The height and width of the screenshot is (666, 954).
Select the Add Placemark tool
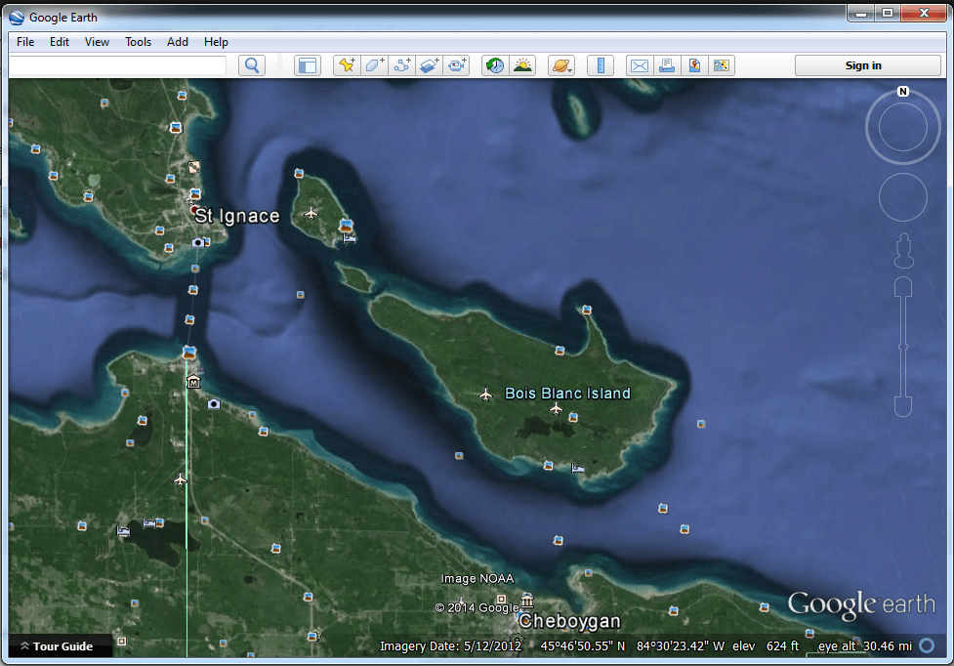[347, 65]
